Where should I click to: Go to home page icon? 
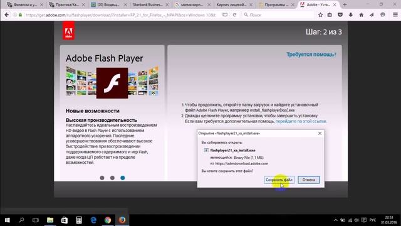[361, 15]
